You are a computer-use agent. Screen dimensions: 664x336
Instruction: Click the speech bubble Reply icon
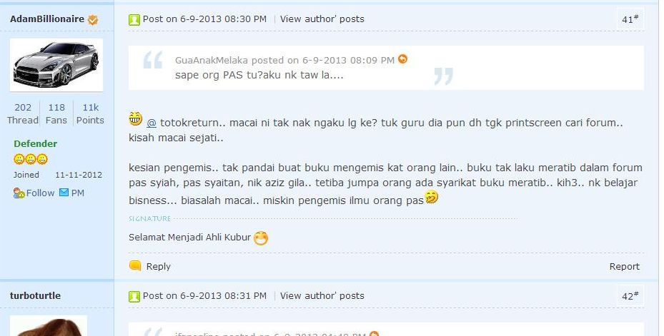(x=134, y=265)
